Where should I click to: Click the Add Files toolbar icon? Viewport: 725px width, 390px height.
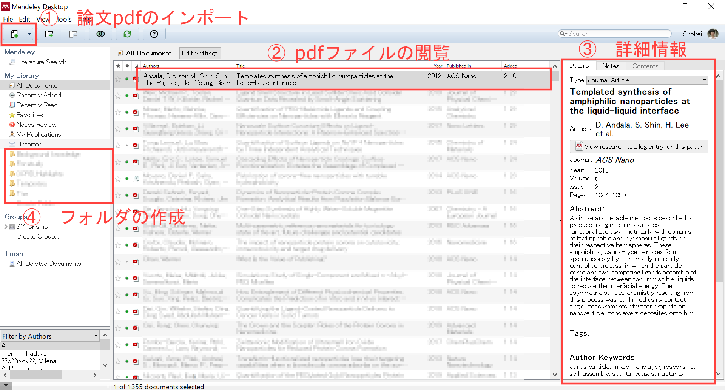coord(14,34)
